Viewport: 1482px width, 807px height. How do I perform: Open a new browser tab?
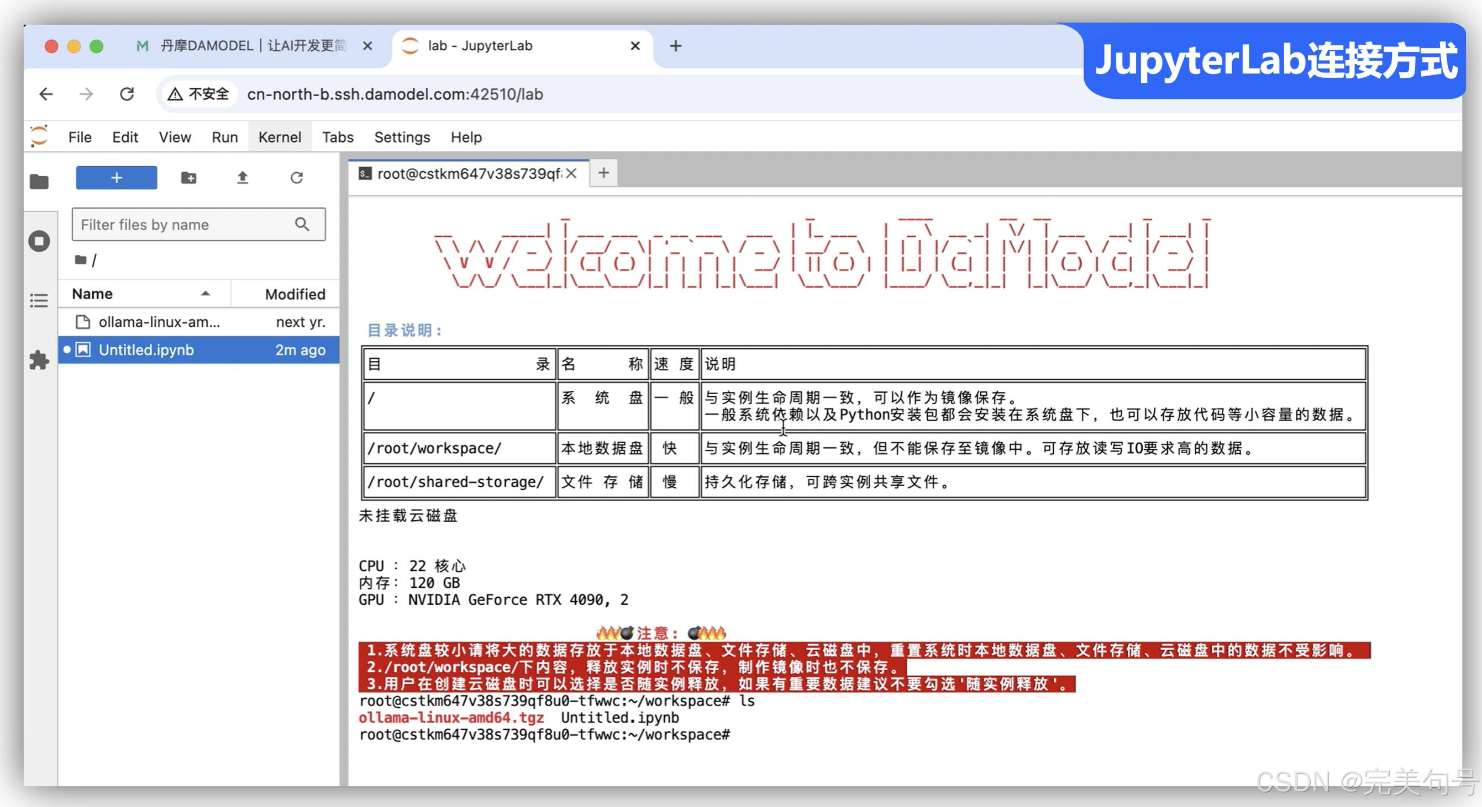[676, 46]
